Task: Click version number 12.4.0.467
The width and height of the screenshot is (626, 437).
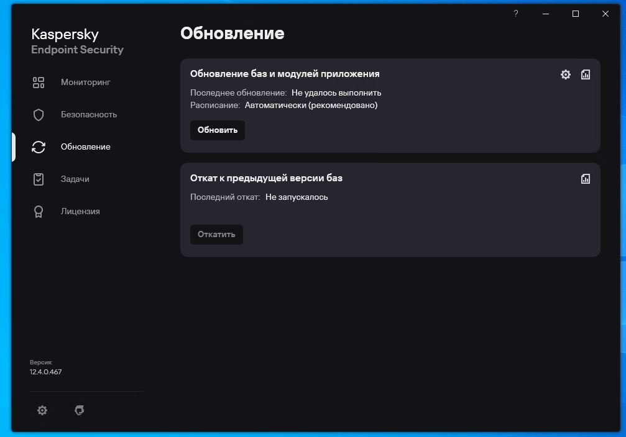Action: pyautogui.click(x=45, y=372)
